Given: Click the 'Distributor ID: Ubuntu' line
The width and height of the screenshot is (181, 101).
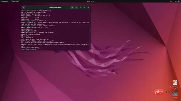Looking at the screenshot, I should click(31, 14).
